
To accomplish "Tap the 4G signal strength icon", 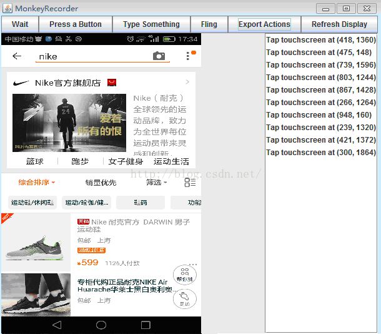I will 154,38.
